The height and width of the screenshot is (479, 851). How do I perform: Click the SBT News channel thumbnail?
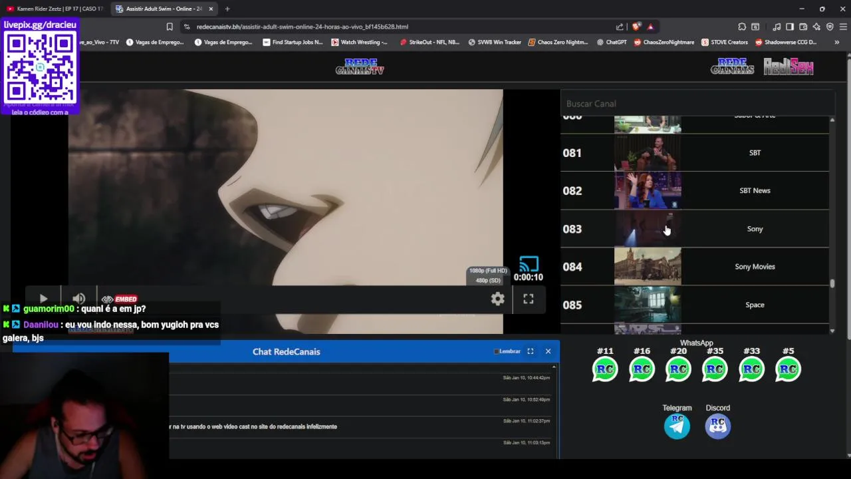click(648, 191)
